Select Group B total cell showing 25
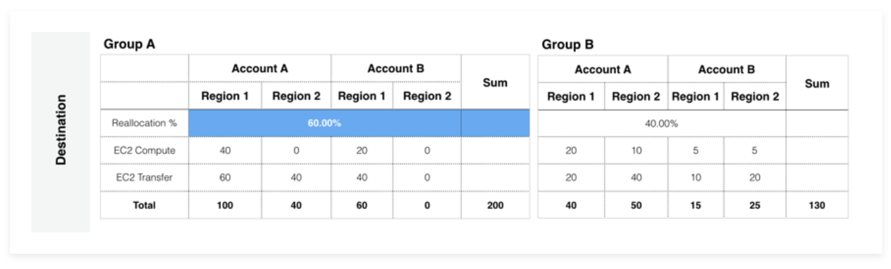This screenshot has width=891, height=269. tap(754, 205)
